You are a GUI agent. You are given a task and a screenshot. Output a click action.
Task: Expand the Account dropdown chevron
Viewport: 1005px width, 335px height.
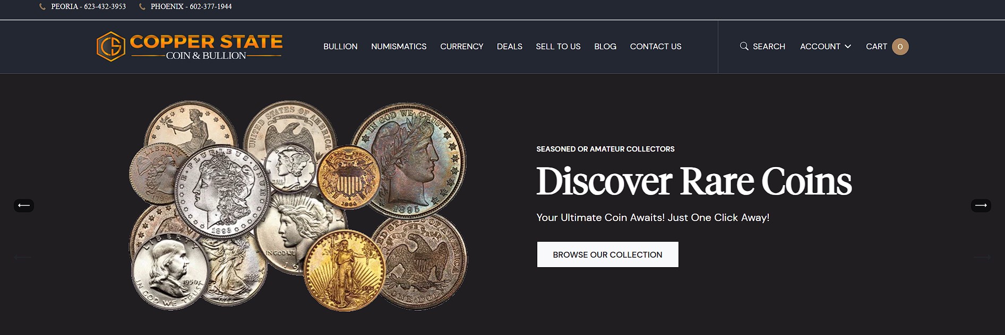848,47
